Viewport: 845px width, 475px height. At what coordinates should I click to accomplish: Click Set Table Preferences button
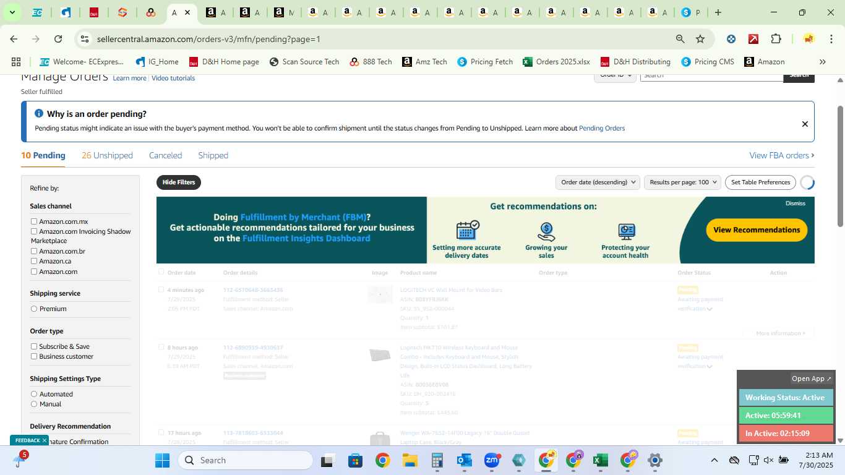click(x=760, y=182)
